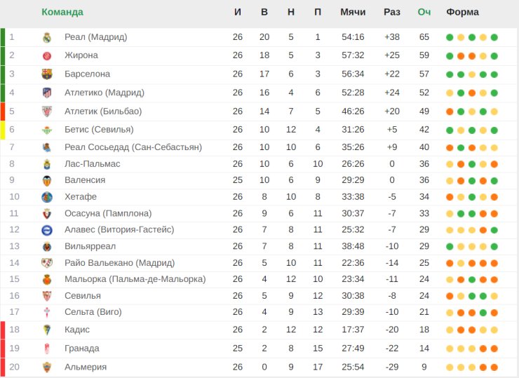Click the Almería club crest
519x378 pixels.
coord(47,367)
